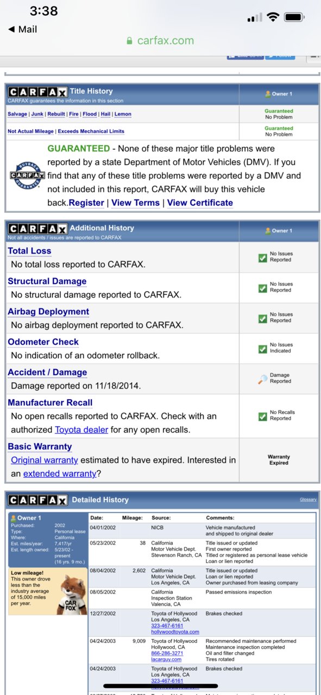Select the Salvage title problem link
The image size is (321, 695).
pos(17,114)
